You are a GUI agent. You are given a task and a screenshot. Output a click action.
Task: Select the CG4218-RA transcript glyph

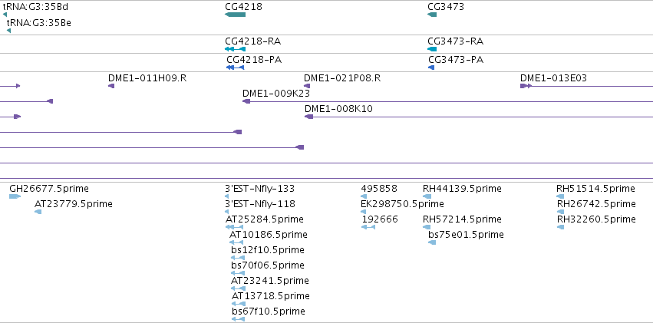235,49
